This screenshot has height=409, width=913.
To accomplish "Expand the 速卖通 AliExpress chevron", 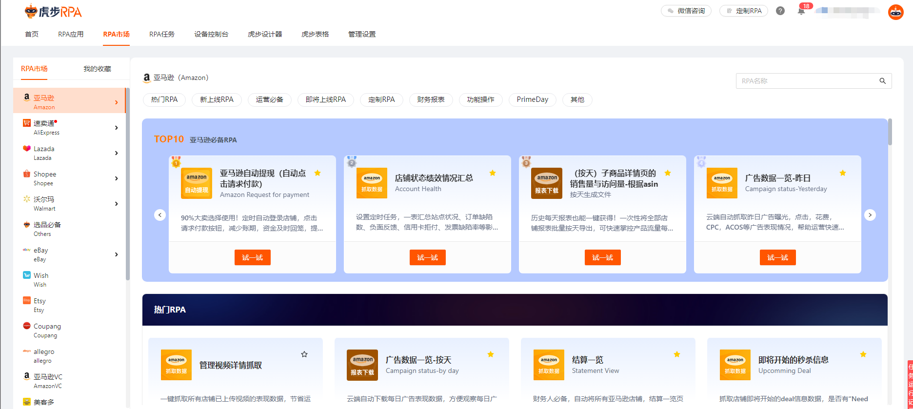I will pyautogui.click(x=116, y=128).
